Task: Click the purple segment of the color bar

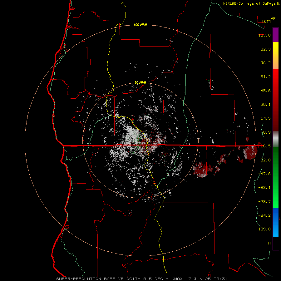Action: click(276, 35)
